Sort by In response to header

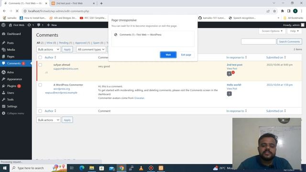point(237,57)
